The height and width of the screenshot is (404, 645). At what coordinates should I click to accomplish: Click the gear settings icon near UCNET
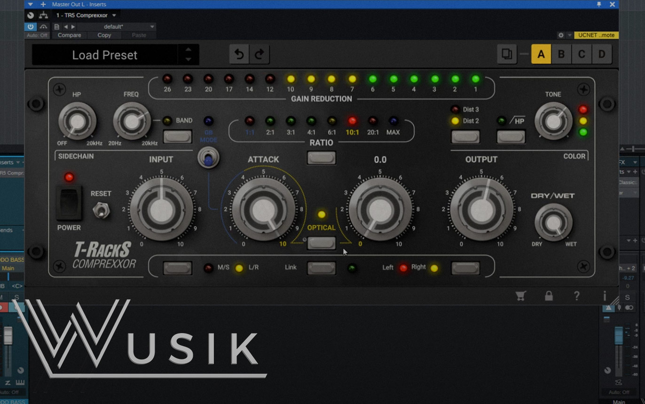coord(560,35)
